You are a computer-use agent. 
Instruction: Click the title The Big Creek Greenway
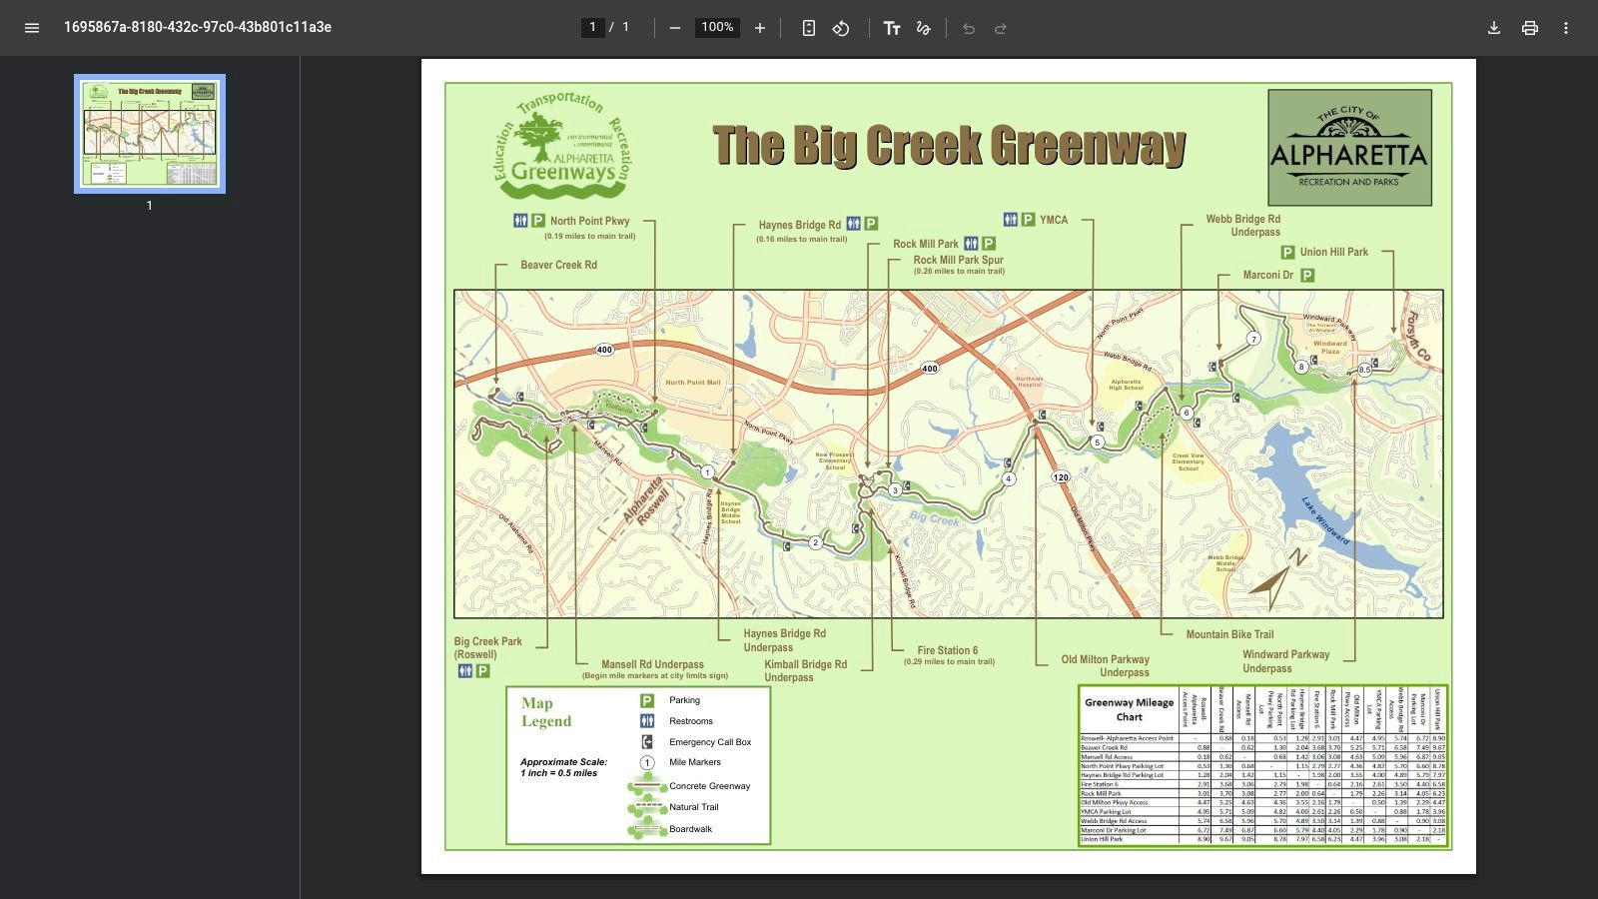[949, 146]
